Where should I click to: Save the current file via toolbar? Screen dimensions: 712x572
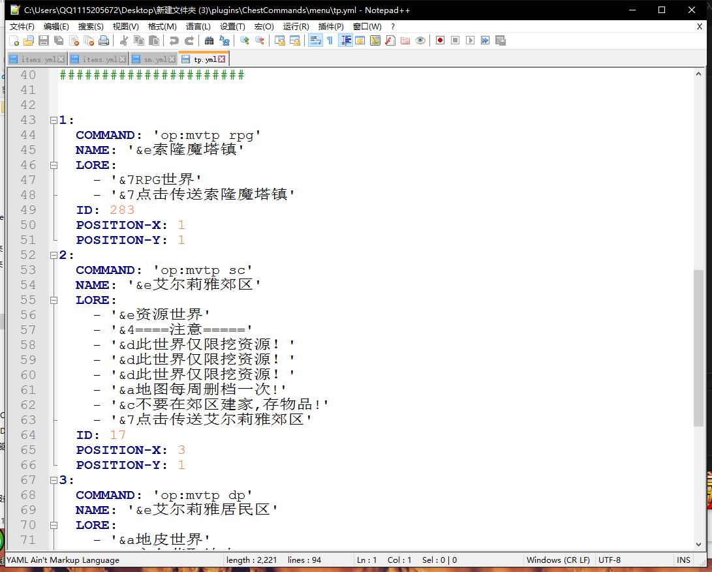(x=44, y=41)
